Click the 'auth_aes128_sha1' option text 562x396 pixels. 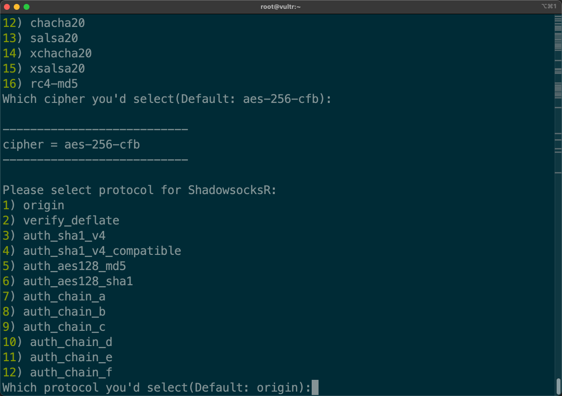click(78, 281)
